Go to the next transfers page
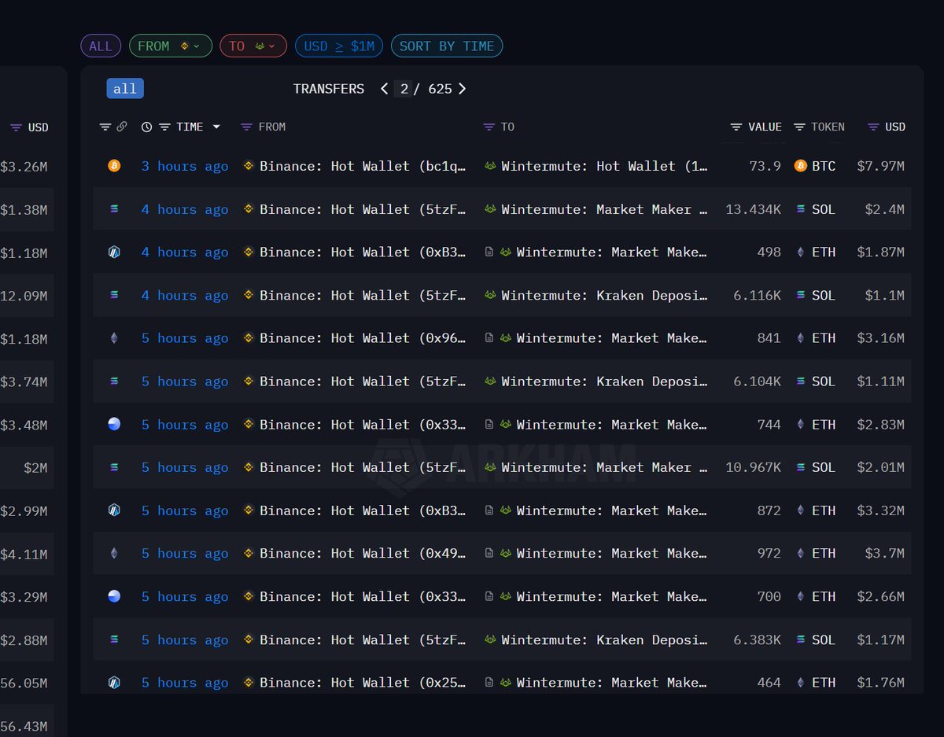944x737 pixels. [x=462, y=89]
